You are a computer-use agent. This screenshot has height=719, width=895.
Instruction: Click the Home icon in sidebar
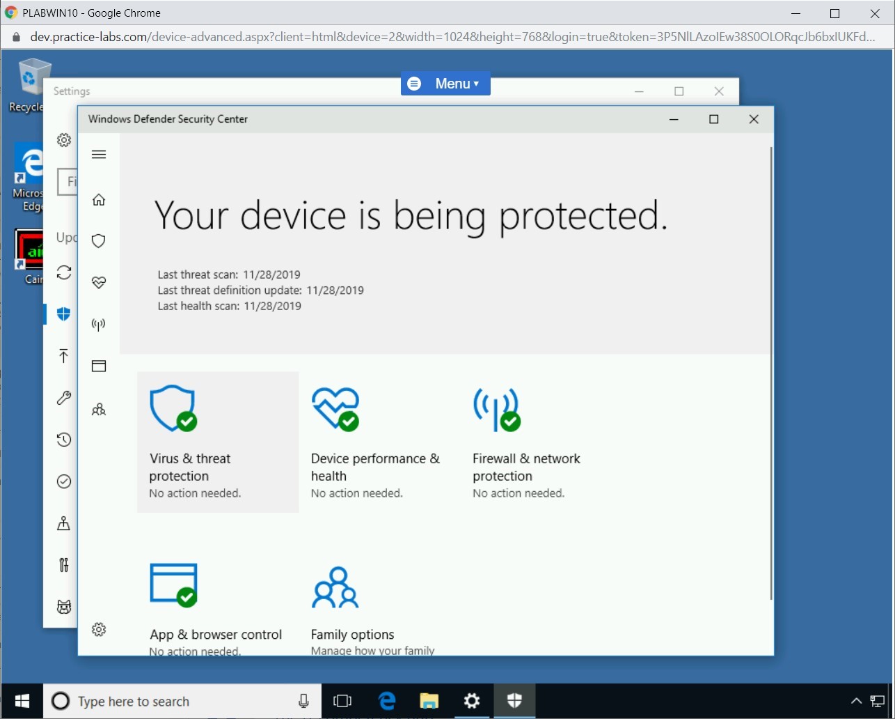99,201
